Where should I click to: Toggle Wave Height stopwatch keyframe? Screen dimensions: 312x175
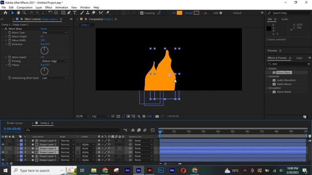pos(10,36)
